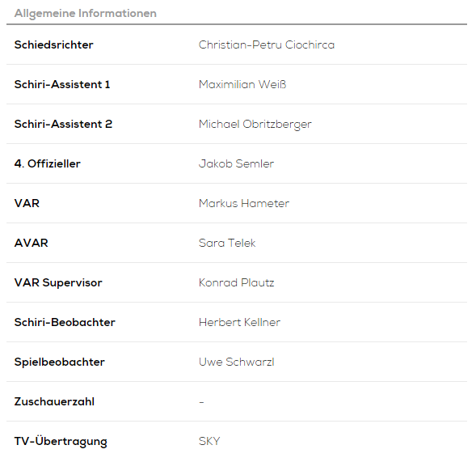Open Herbert Kellner observer entry
The height and width of the screenshot is (462, 476).
click(239, 323)
